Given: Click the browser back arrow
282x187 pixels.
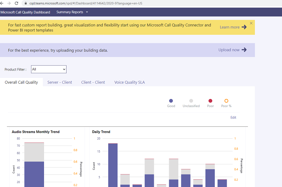Looking at the screenshot, I should tap(2, 3).
